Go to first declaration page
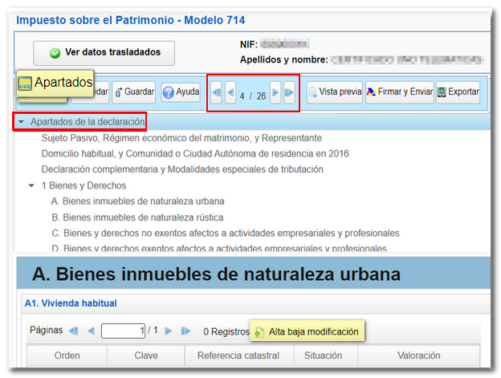The width and height of the screenshot is (501, 378). point(217,95)
